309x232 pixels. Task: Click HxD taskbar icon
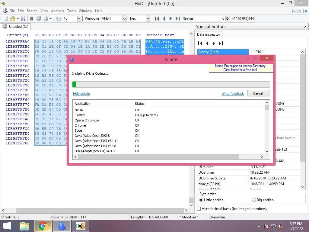(x=80, y=226)
